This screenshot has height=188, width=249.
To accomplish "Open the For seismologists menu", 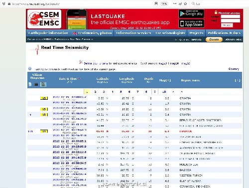I will pyautogui.click(x=170, y=33).
